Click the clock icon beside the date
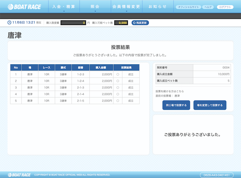The image size is (241, 178). tap(9, 23)
